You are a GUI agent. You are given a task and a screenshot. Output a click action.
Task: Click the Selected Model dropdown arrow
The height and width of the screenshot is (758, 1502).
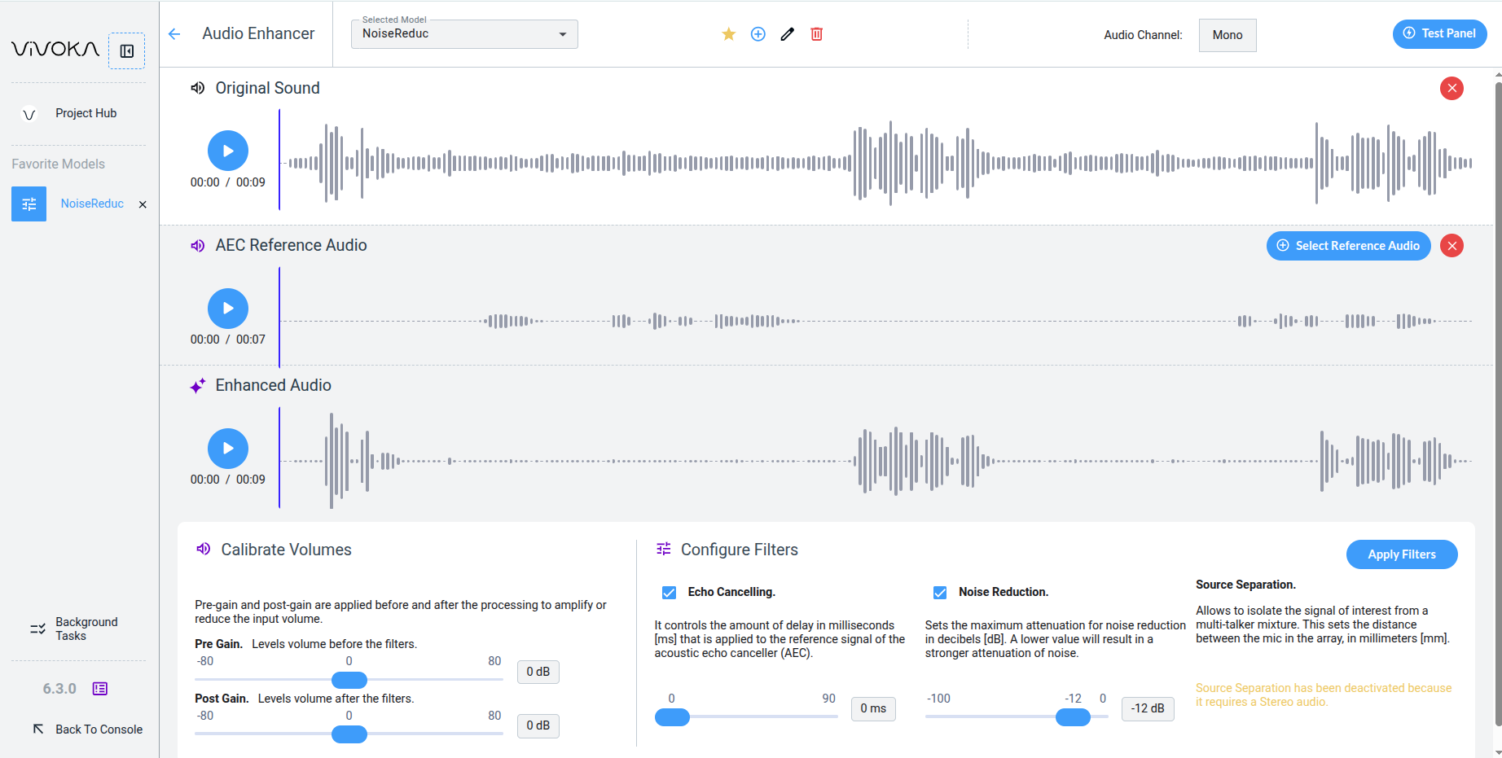(x=562, y=34)
